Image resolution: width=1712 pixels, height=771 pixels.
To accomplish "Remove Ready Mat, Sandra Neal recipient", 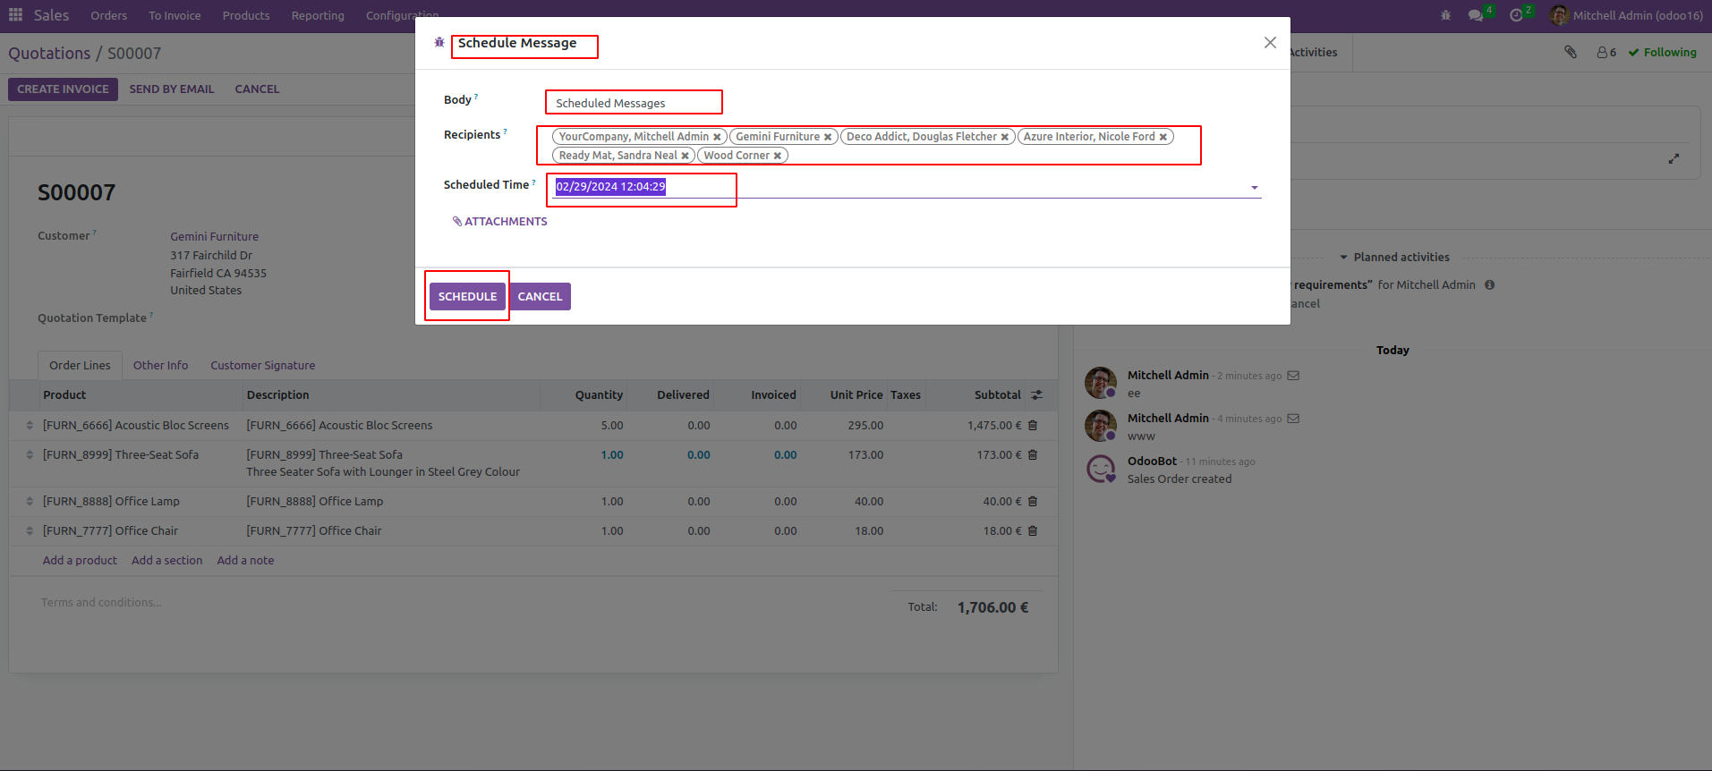I will click(x=686, y=156).
